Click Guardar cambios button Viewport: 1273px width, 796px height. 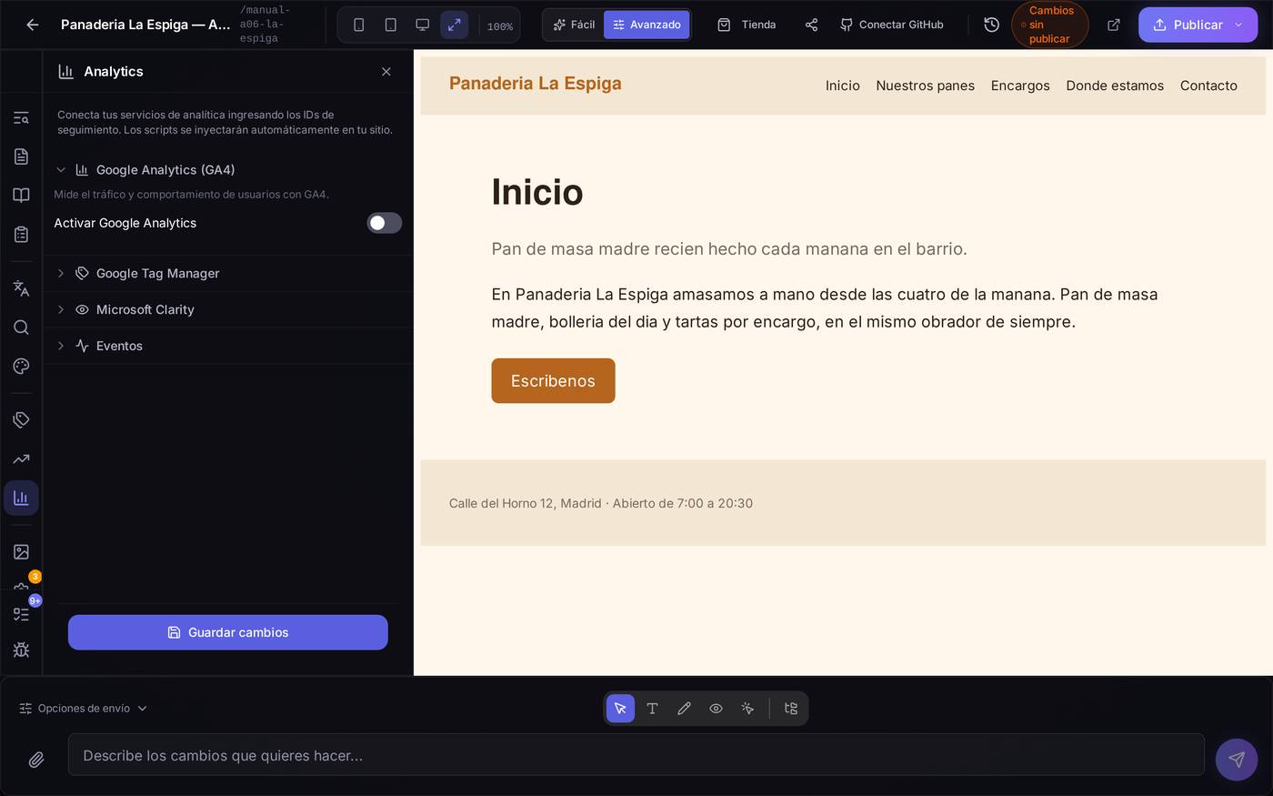point(228,632)
